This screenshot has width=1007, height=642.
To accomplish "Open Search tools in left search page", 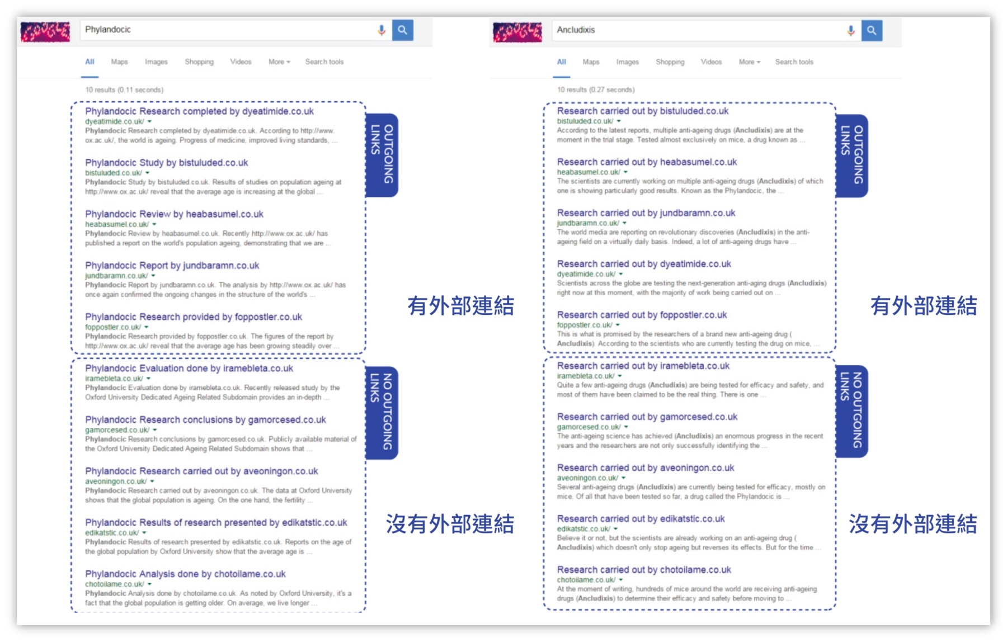I will (x=324, y=62).
